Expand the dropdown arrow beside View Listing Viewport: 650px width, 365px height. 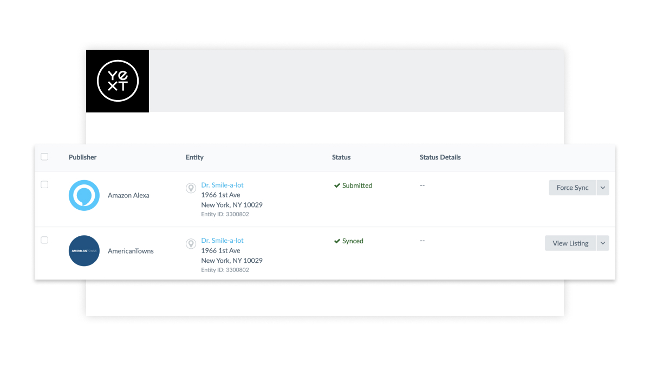tap(603, 243)
